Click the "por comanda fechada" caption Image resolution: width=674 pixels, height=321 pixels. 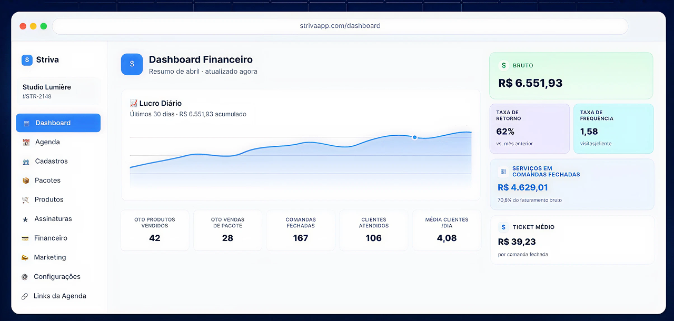pos(523,255)
